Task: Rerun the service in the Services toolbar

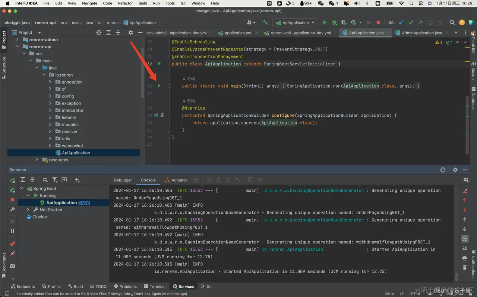Action: 12,180
